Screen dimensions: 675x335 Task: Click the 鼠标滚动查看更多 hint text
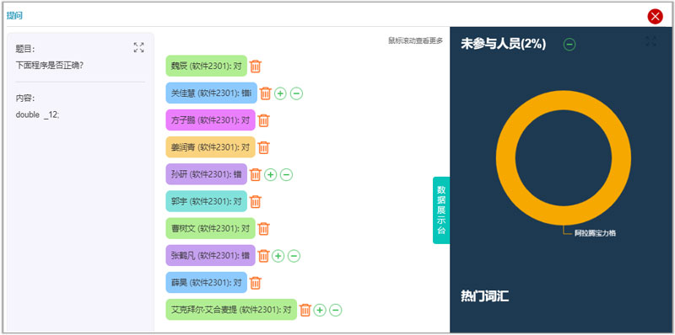click(x=415, y=40)
